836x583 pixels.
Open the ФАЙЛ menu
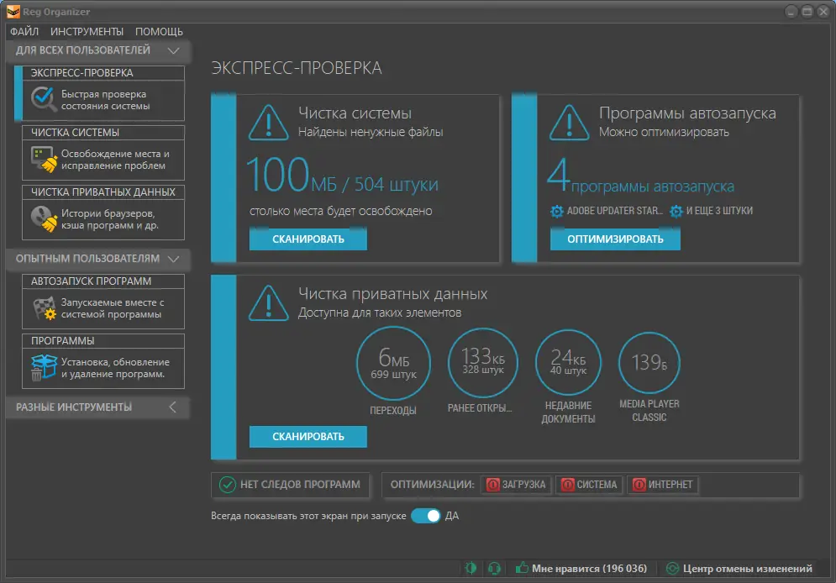[x=25, y=31]
